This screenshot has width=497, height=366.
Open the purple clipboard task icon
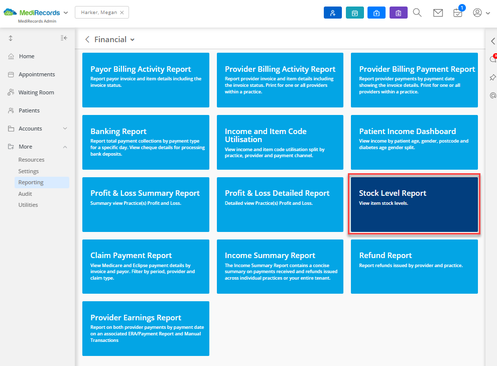pos(399,13)
